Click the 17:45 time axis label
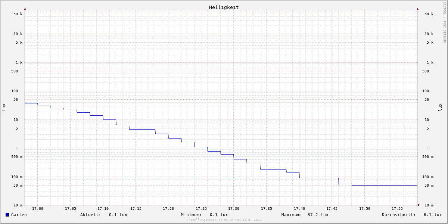448x224 pixels. [332, 208]
